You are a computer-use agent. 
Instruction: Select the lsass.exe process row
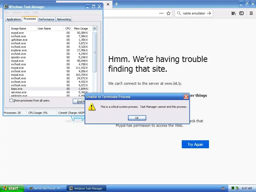49,89
